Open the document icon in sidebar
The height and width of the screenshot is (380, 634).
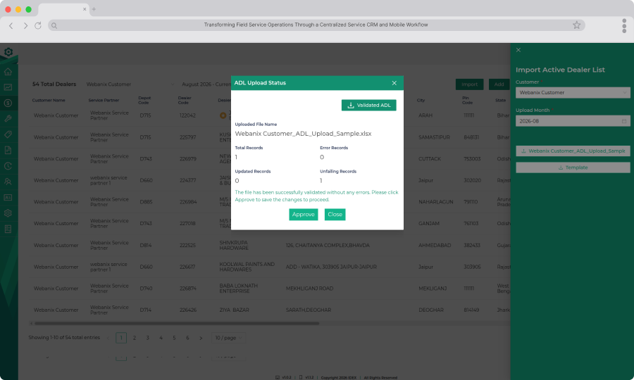tap(8, 150)
